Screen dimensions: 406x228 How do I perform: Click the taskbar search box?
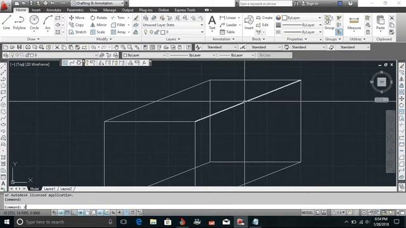tap(65, 222)
